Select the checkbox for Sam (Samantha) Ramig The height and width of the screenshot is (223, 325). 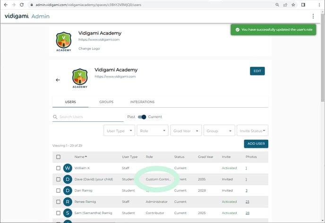pyautogui.click(x=58, y=213)
